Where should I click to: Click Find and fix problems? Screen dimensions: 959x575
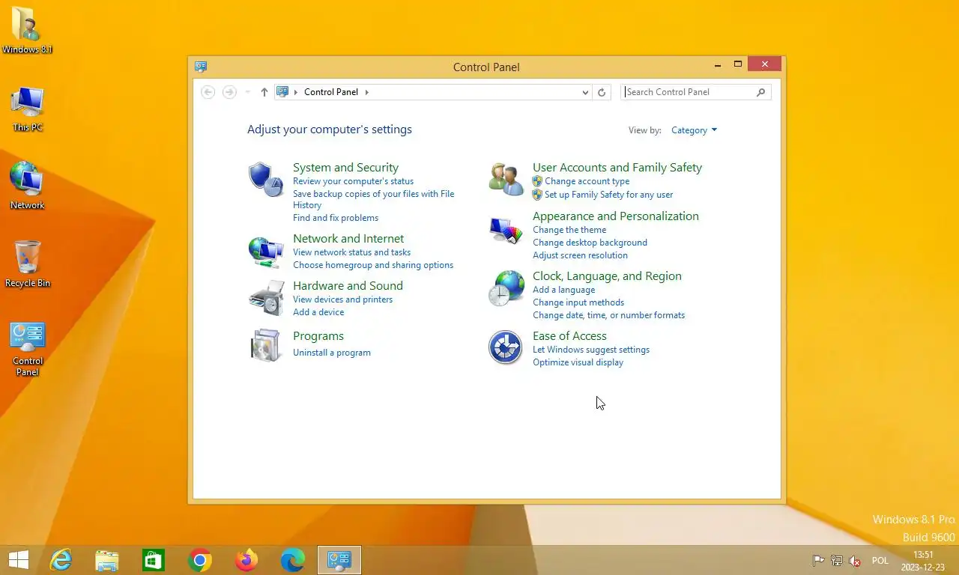point(336,218)
